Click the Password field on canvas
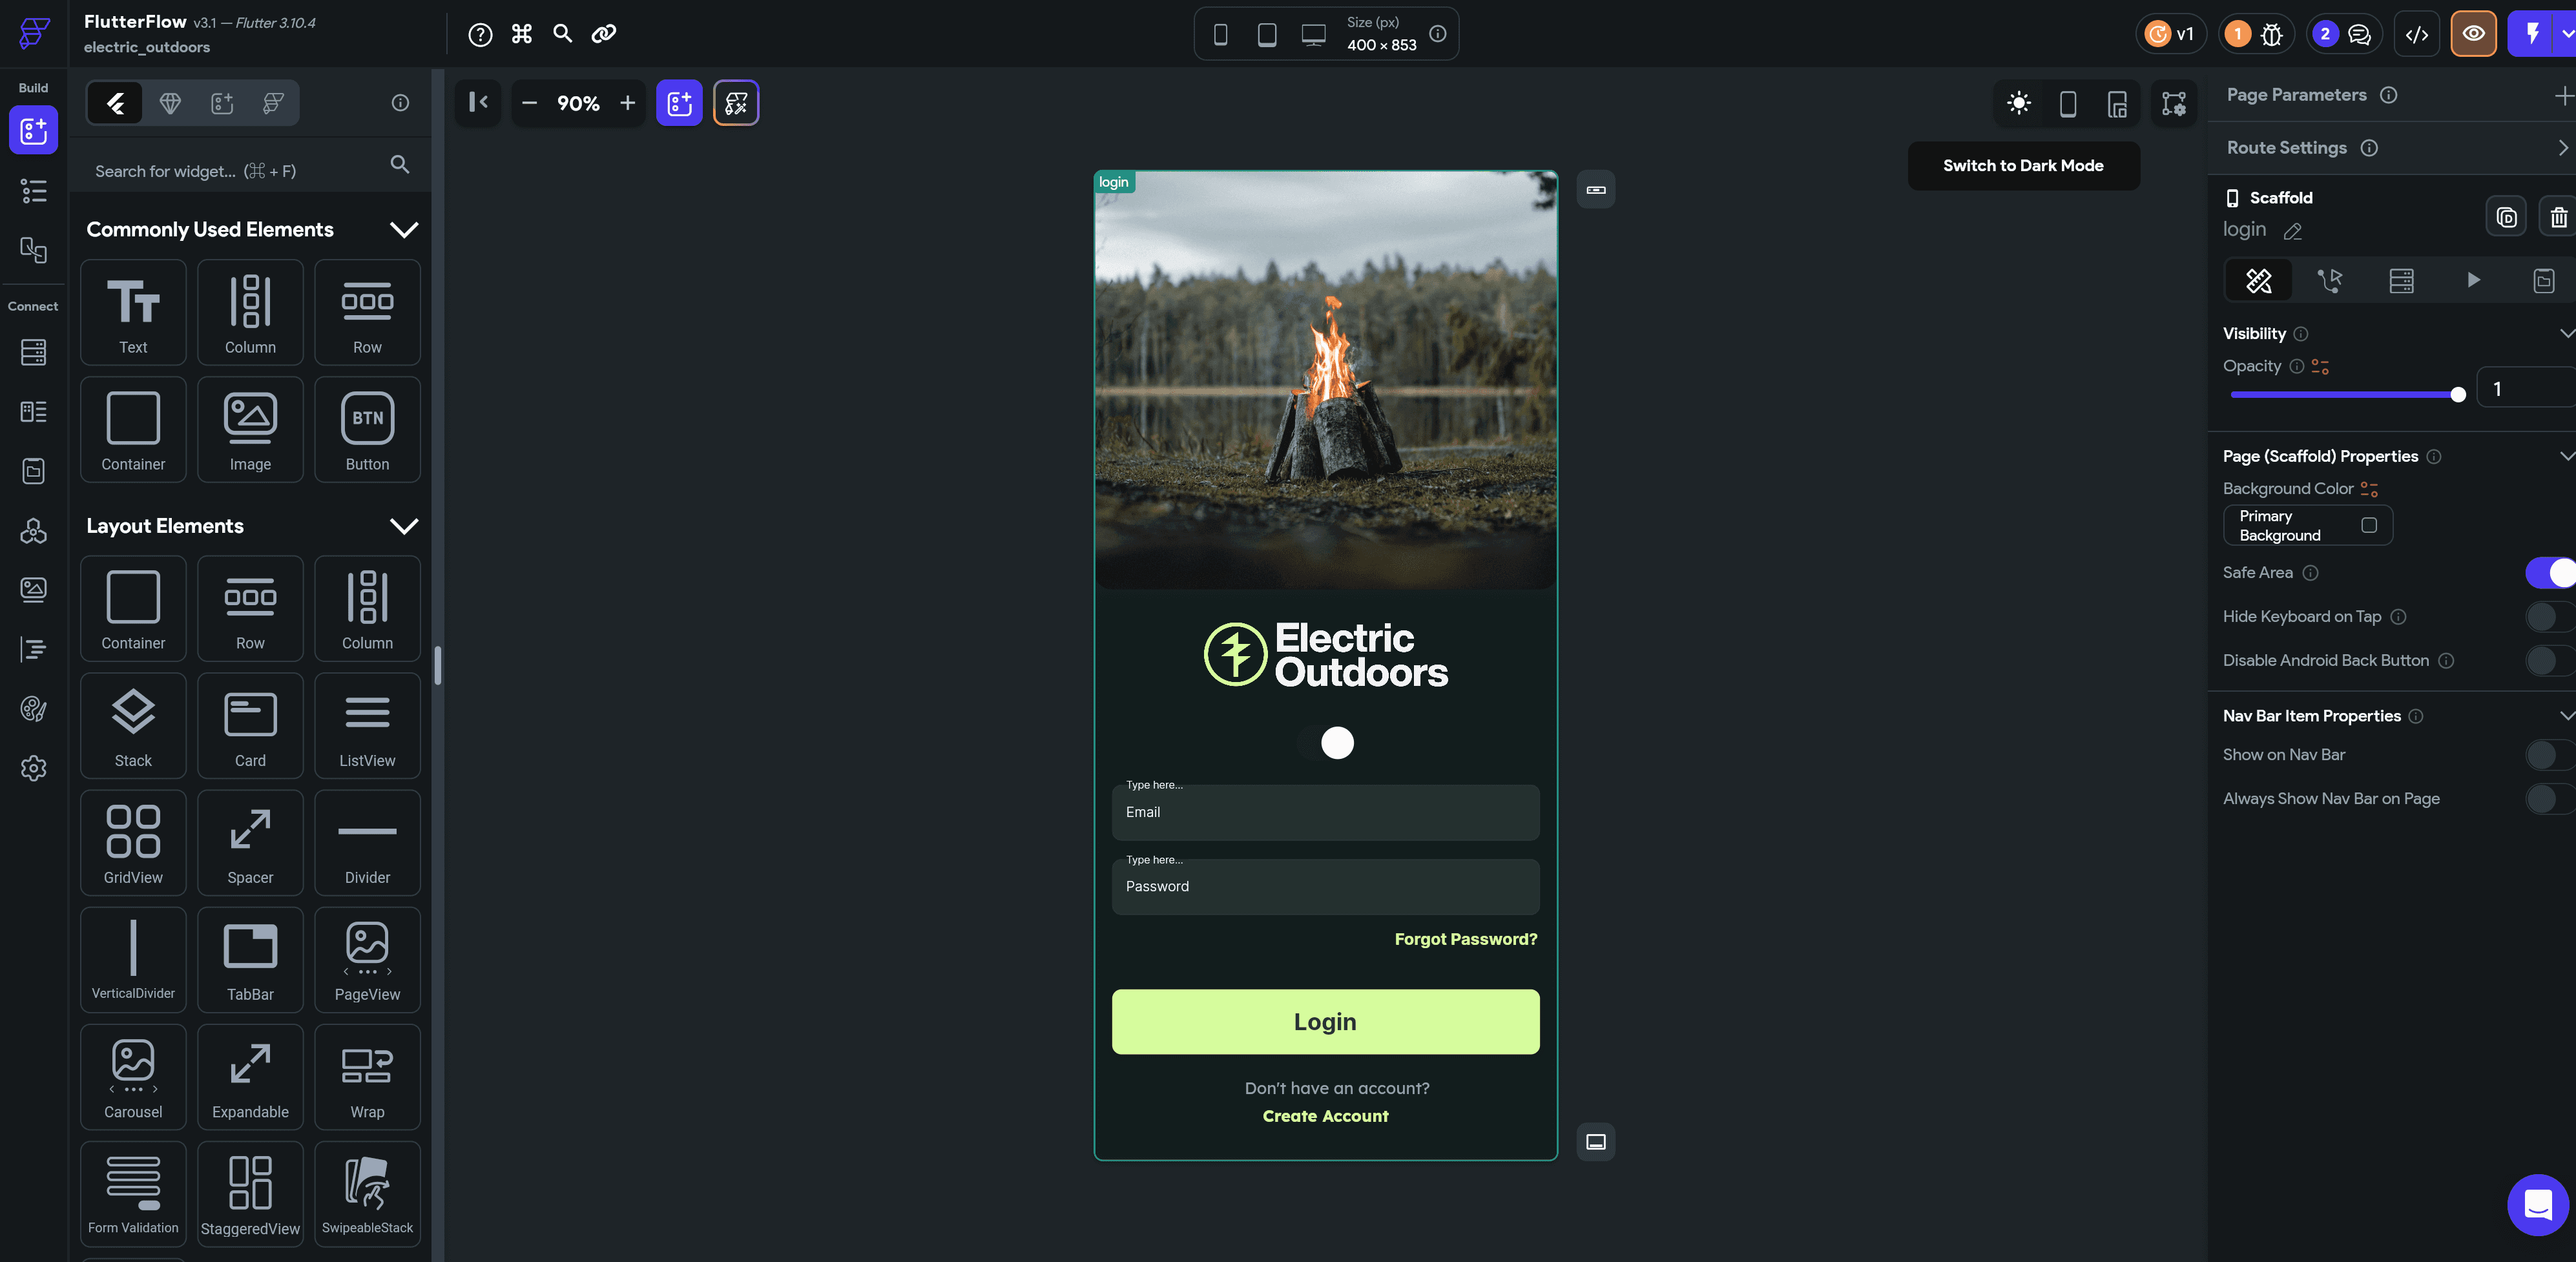 1325,887
